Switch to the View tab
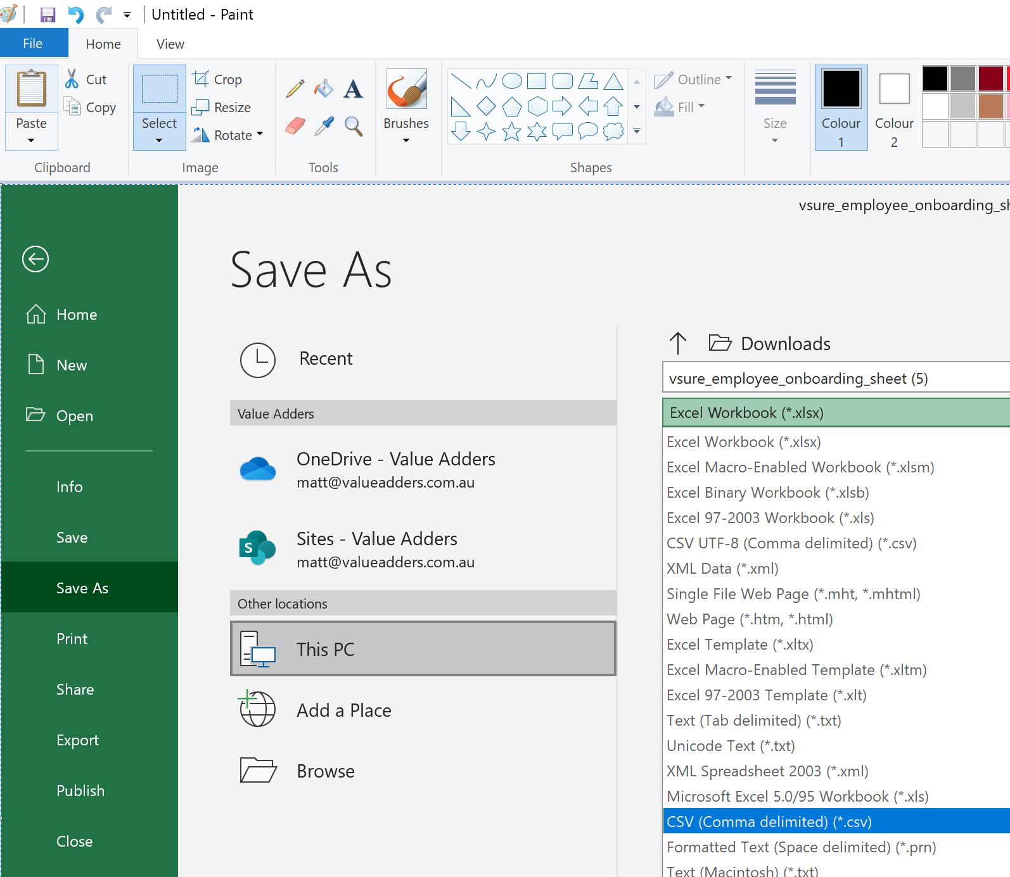The image size is (1010, 877). tap(170, 44)
